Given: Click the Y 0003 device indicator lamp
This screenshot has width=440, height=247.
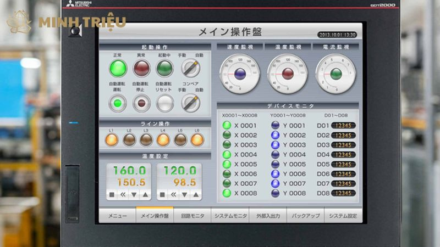Looking at the screenshot, I should tap(276, 145).
